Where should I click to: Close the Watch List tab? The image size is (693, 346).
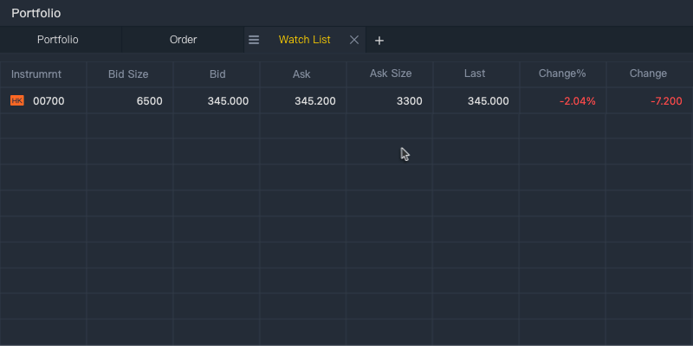click(x=354, y=40)
